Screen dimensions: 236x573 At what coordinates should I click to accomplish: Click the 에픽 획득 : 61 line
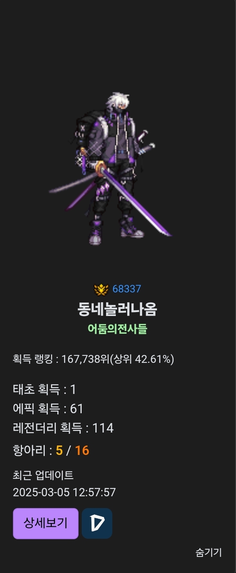tap(48, 409)
